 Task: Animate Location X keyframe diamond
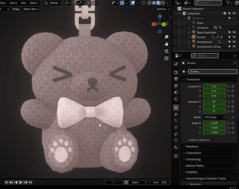[x=233, y=86]
